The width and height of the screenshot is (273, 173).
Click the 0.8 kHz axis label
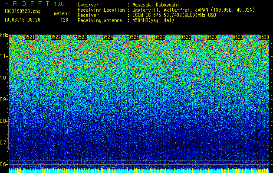coord(3,121)
